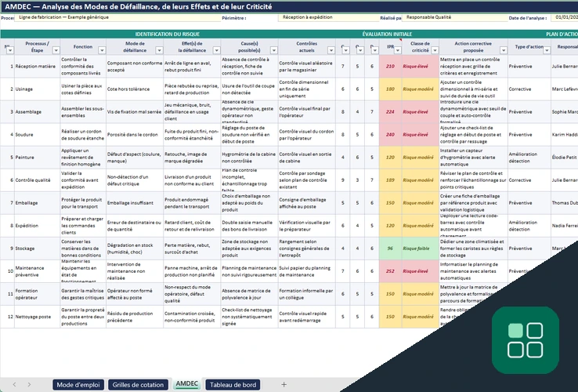This screenshot has height=392, width=578.
Task: Select the 'Réception matière' process cell
Action: (x=38, y=67)
